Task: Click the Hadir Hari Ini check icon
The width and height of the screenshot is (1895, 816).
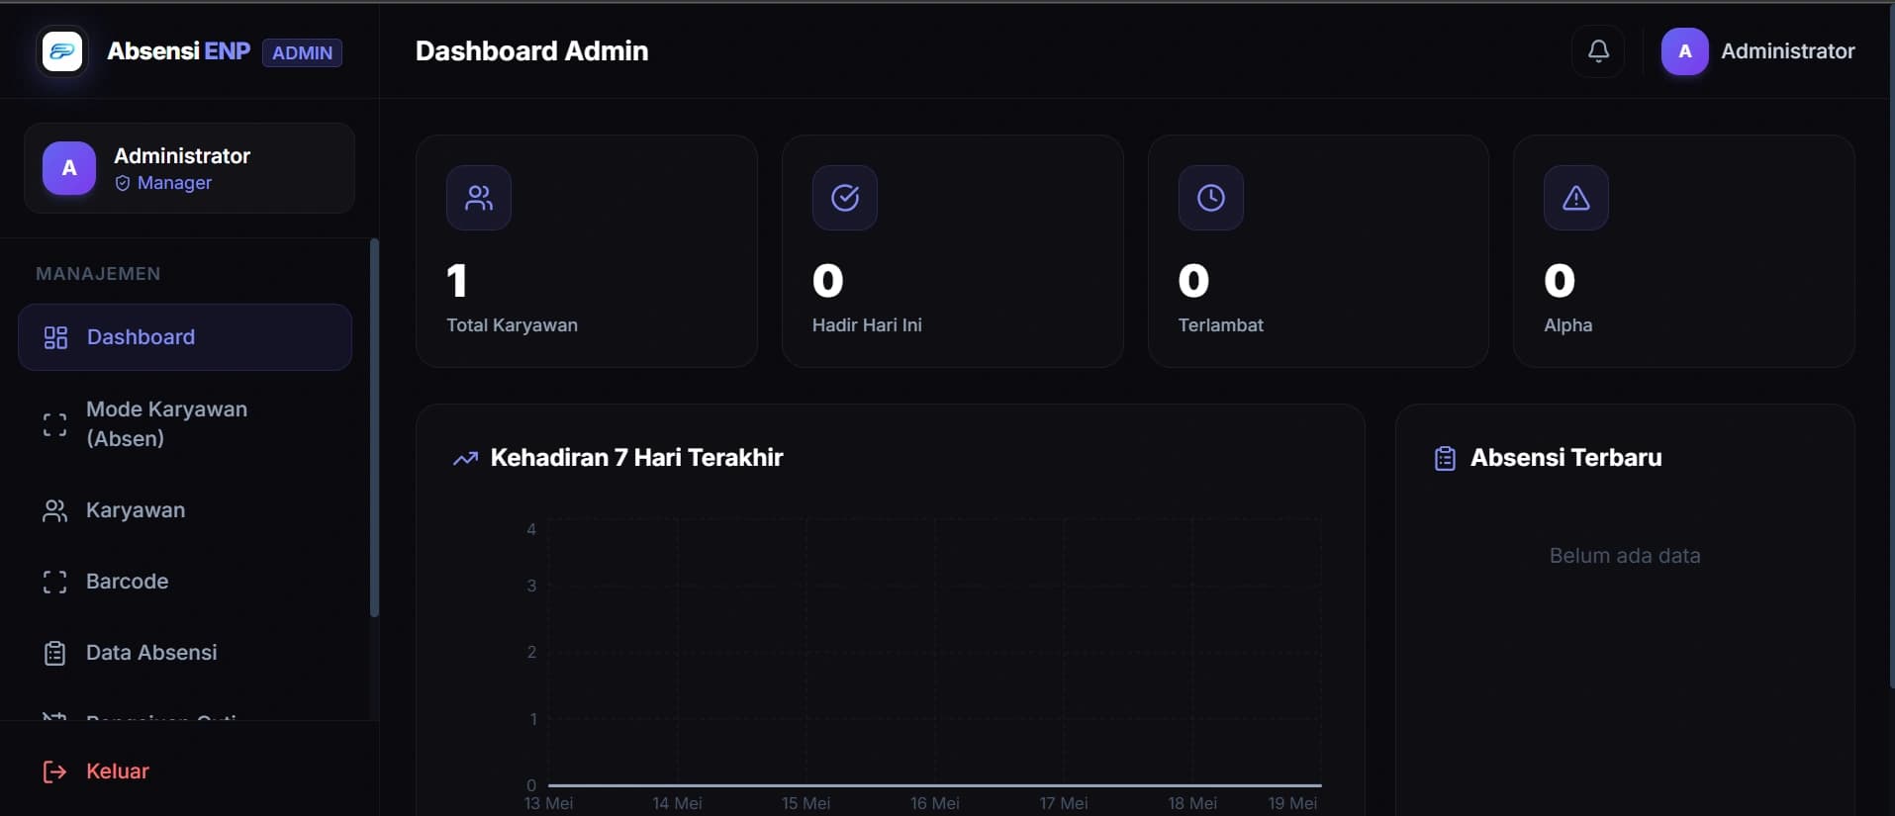Action: point(845,198)
